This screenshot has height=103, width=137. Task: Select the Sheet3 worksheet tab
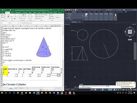tap(21, 88)
